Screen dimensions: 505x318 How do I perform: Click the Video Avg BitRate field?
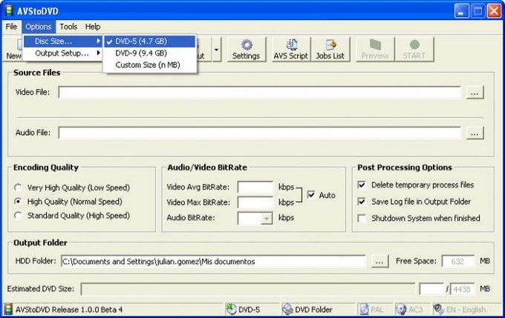[255, 187]
